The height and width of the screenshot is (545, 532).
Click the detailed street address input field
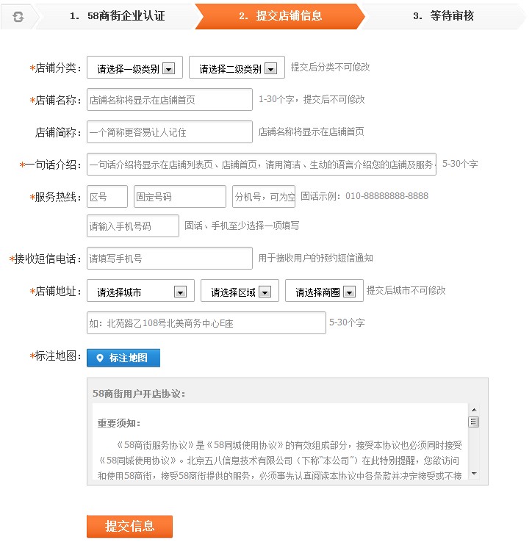[x=206, y=323]
